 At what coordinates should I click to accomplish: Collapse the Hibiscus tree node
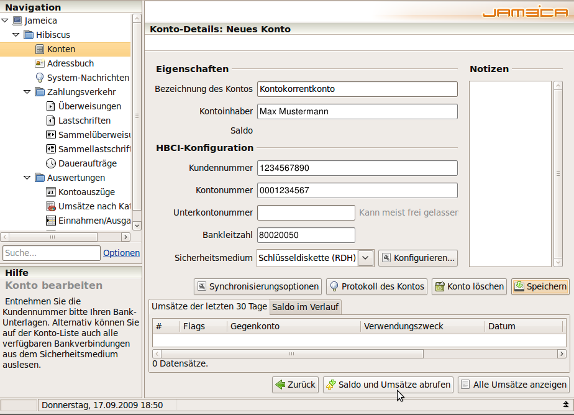(x=16, y=35)
